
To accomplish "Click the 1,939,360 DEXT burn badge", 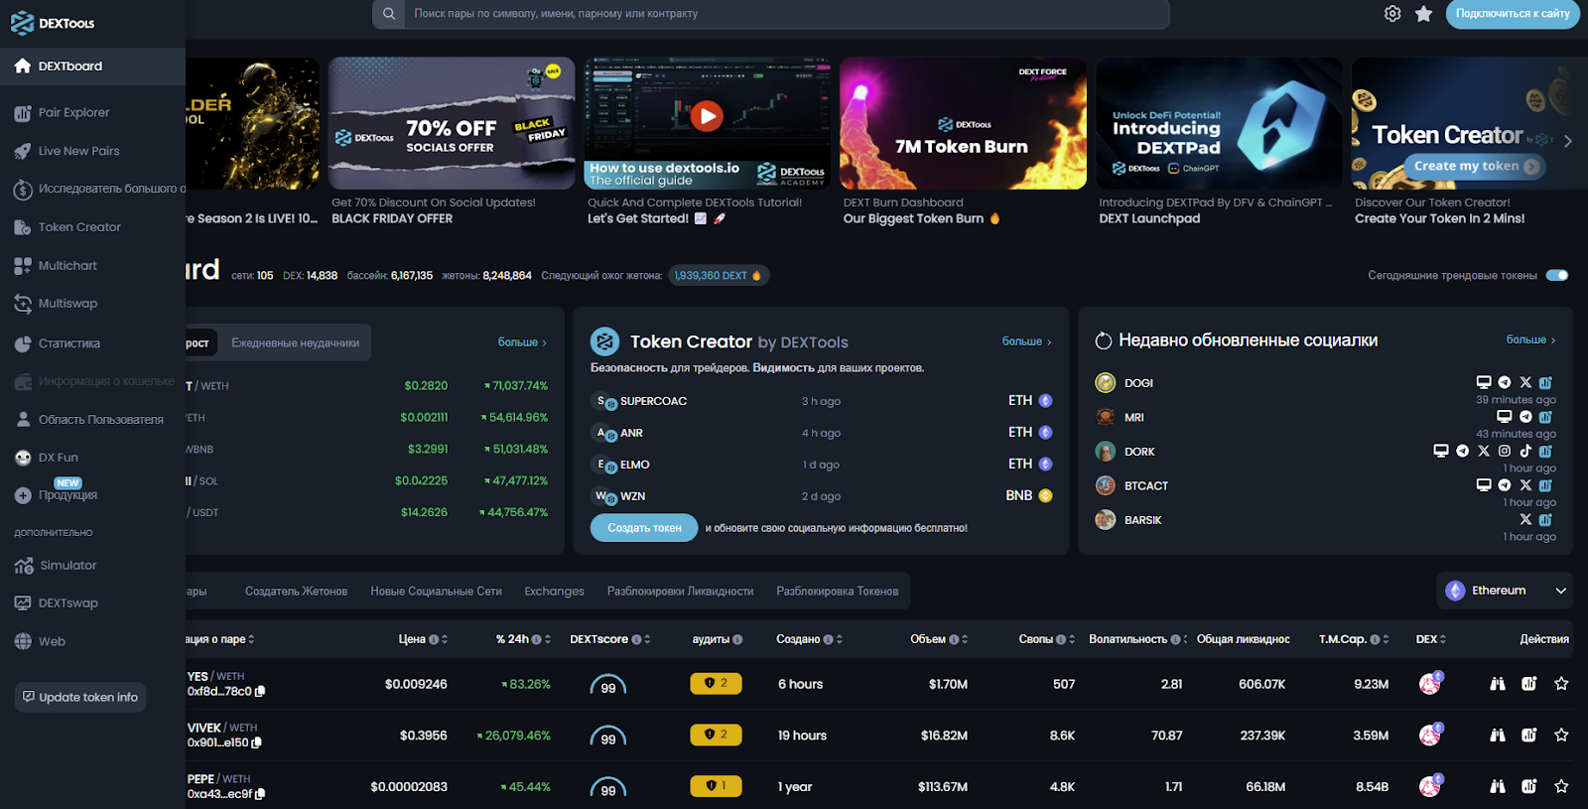I will coord(718,276).
